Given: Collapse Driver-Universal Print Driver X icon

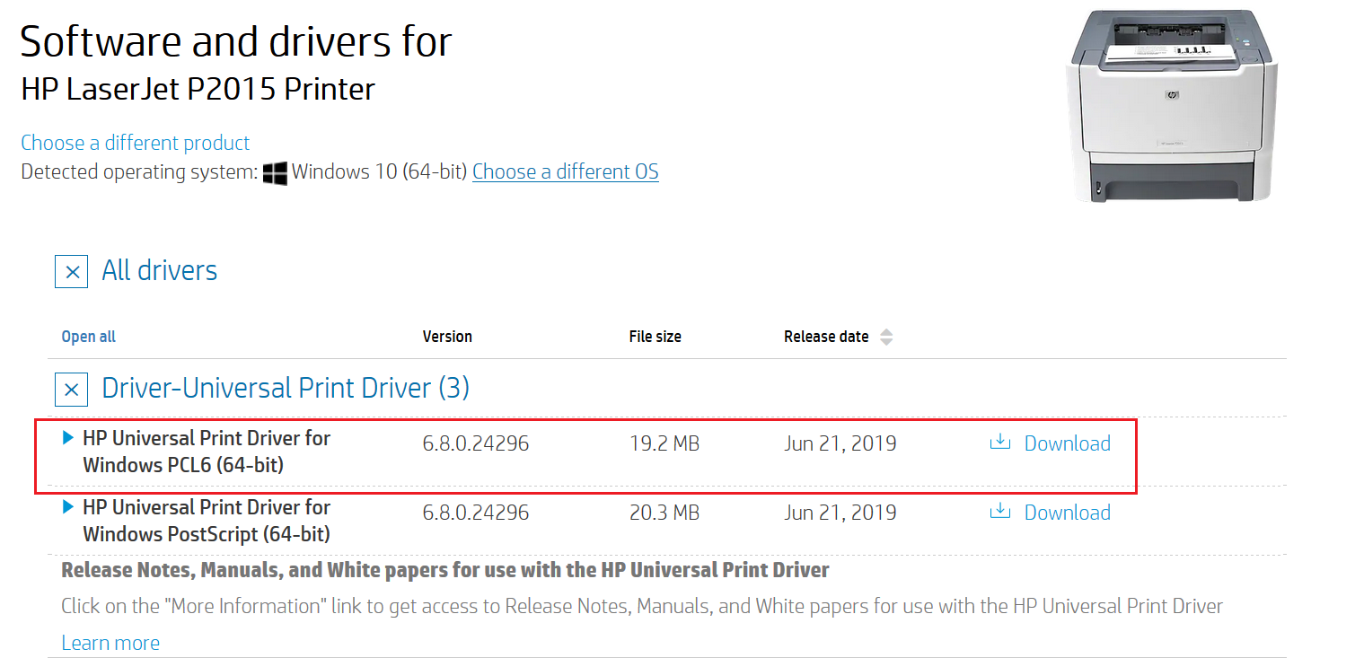Looking at the screenshot, I should tap(72, 390).
